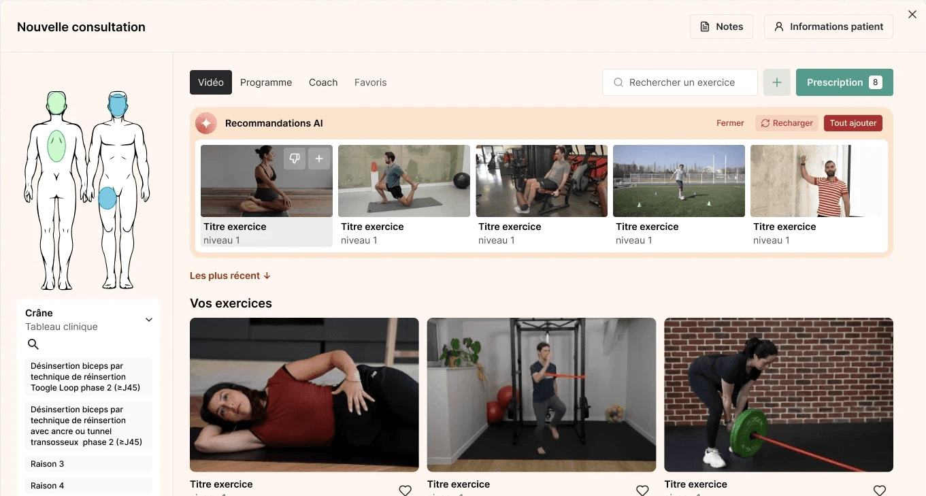Toggle the blue hip zone on body diagram
Viewport: 926px width, 496px height.
pos(107,198)
